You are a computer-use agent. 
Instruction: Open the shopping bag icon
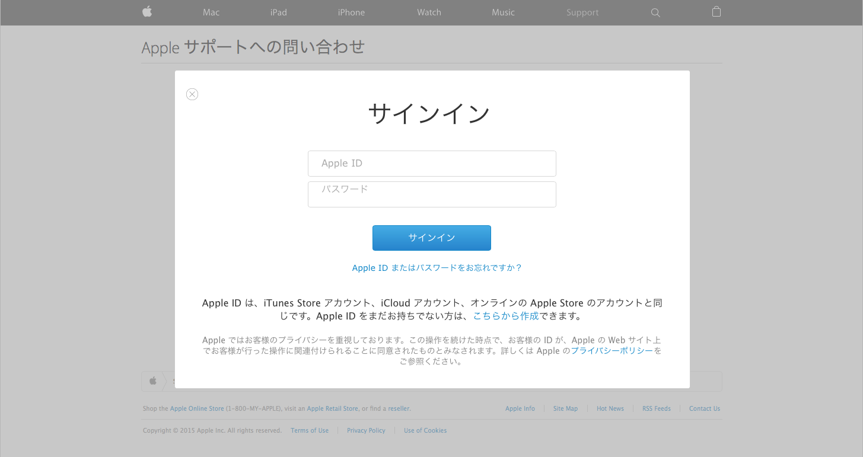pyautogui.click(x=716, y=12)
